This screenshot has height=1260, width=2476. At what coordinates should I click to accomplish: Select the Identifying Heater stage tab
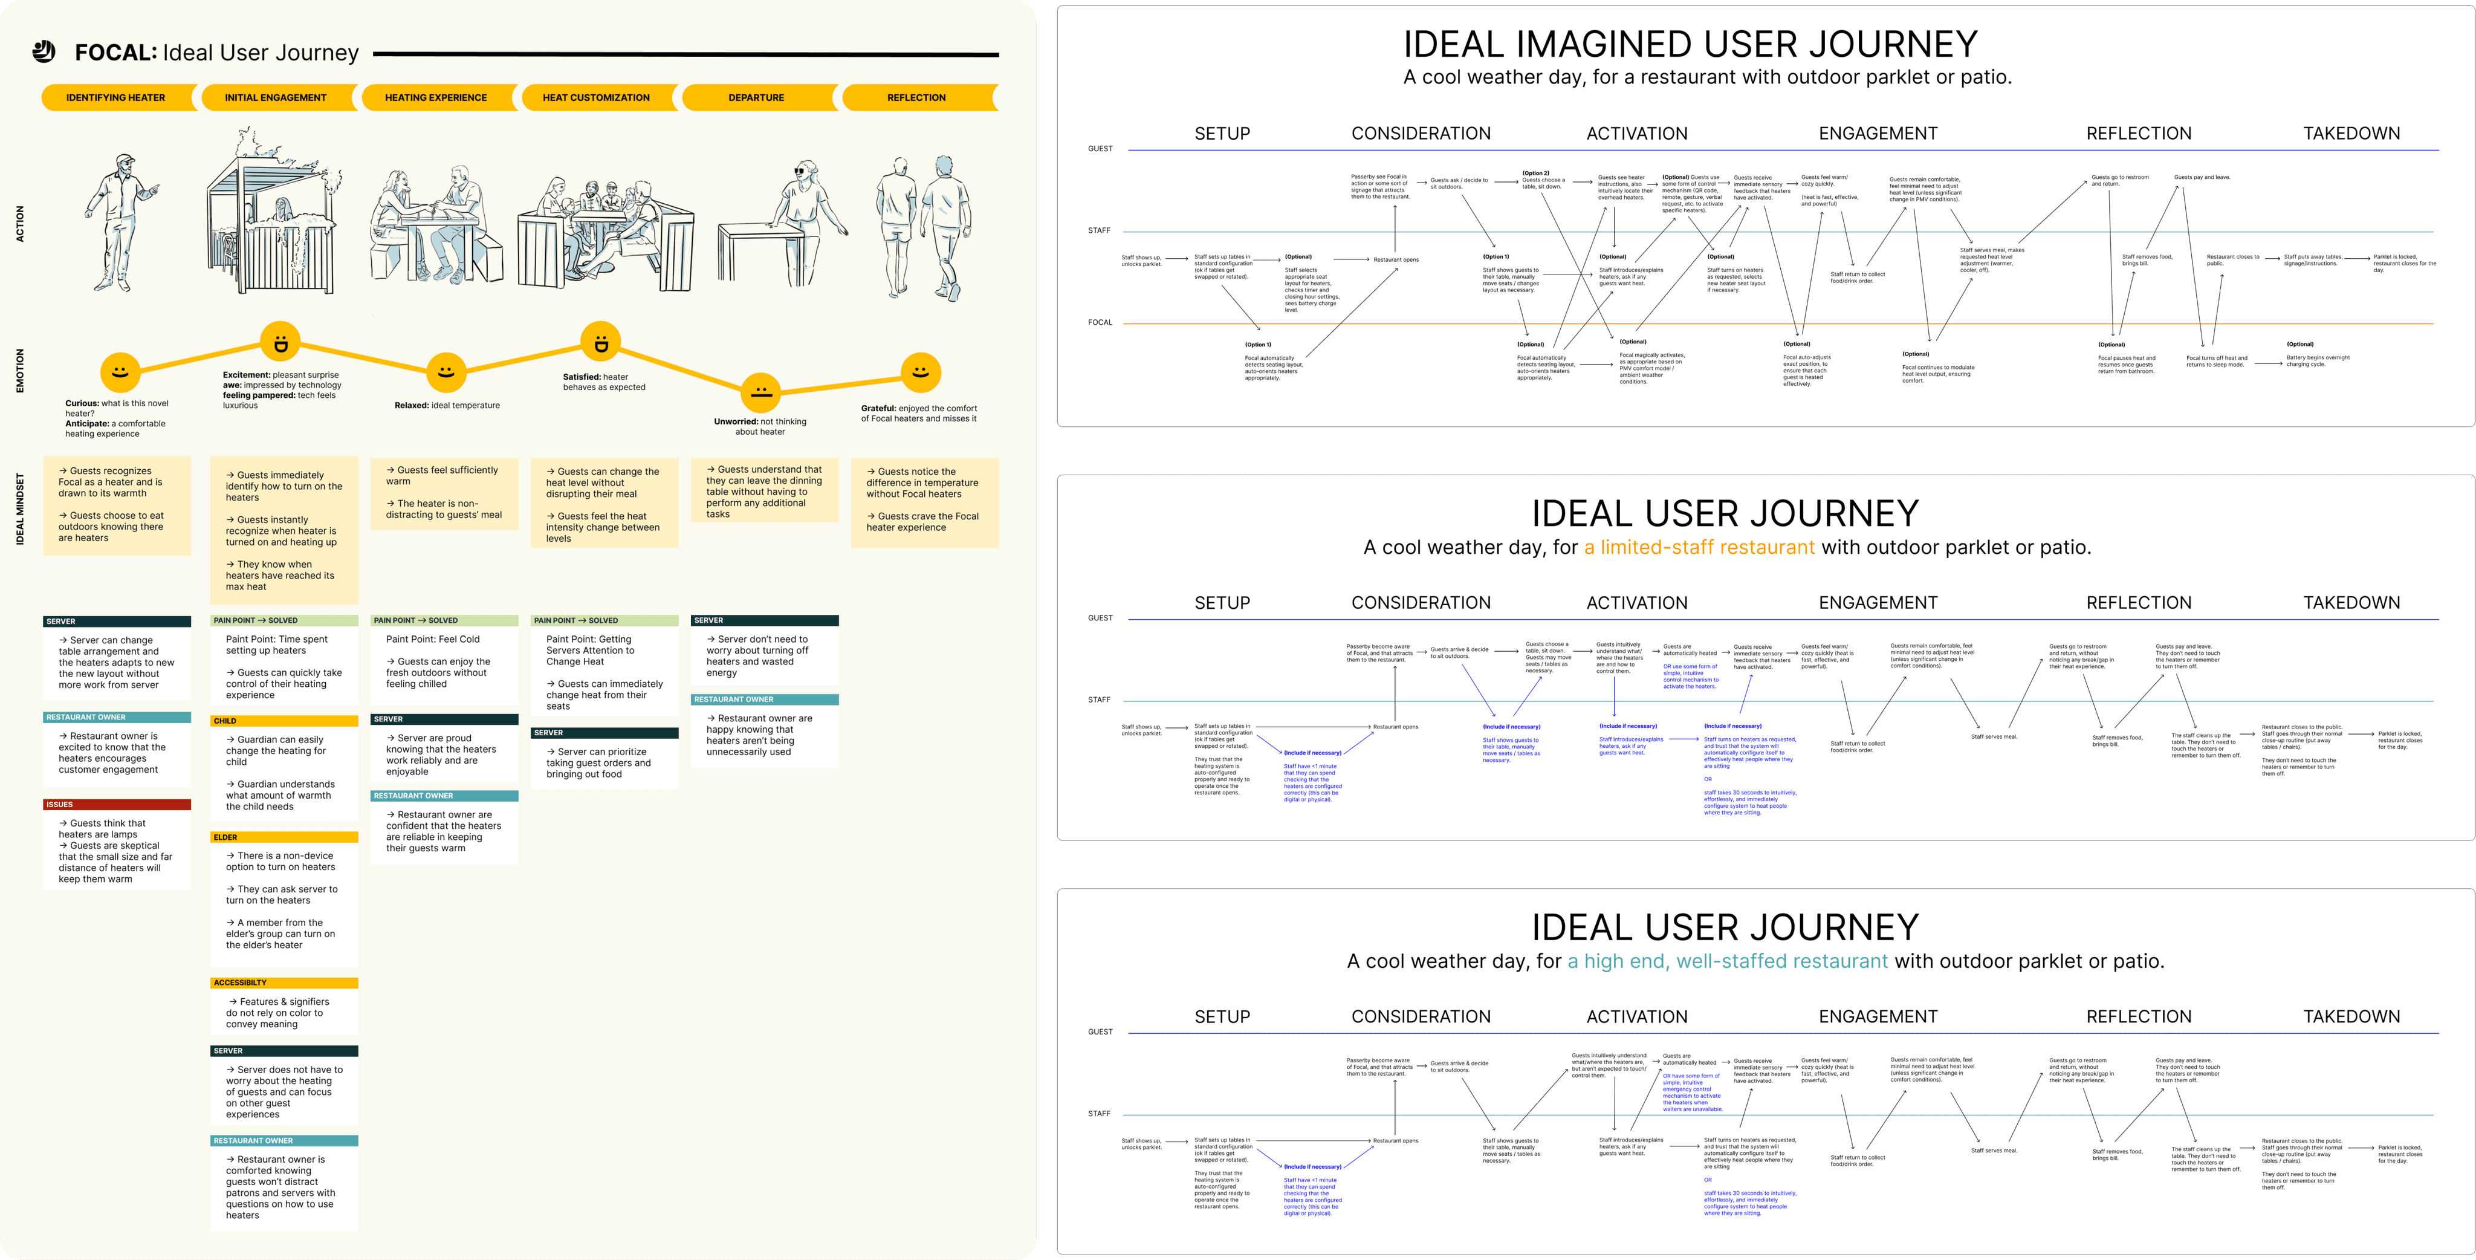(115, 98)
